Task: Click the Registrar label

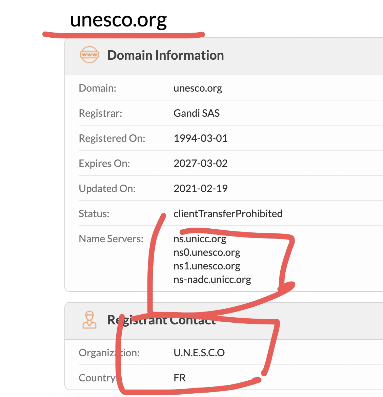Action: (100, 113)
